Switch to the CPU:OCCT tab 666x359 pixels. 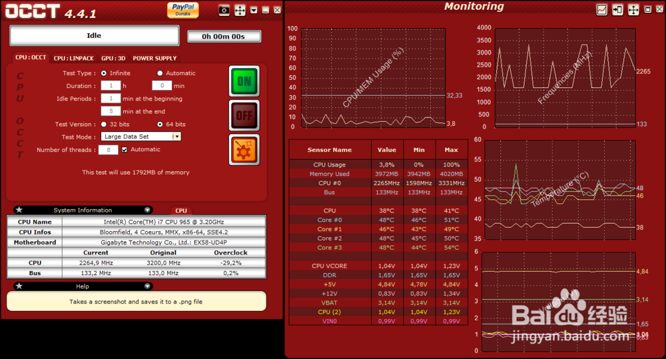pyautogui.click(x=31, y=57)
